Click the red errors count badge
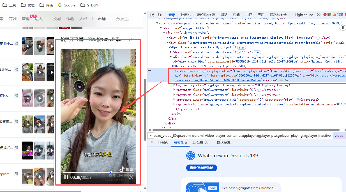The height and width of the screenshot is (192, 346). (x=327, y=15)
